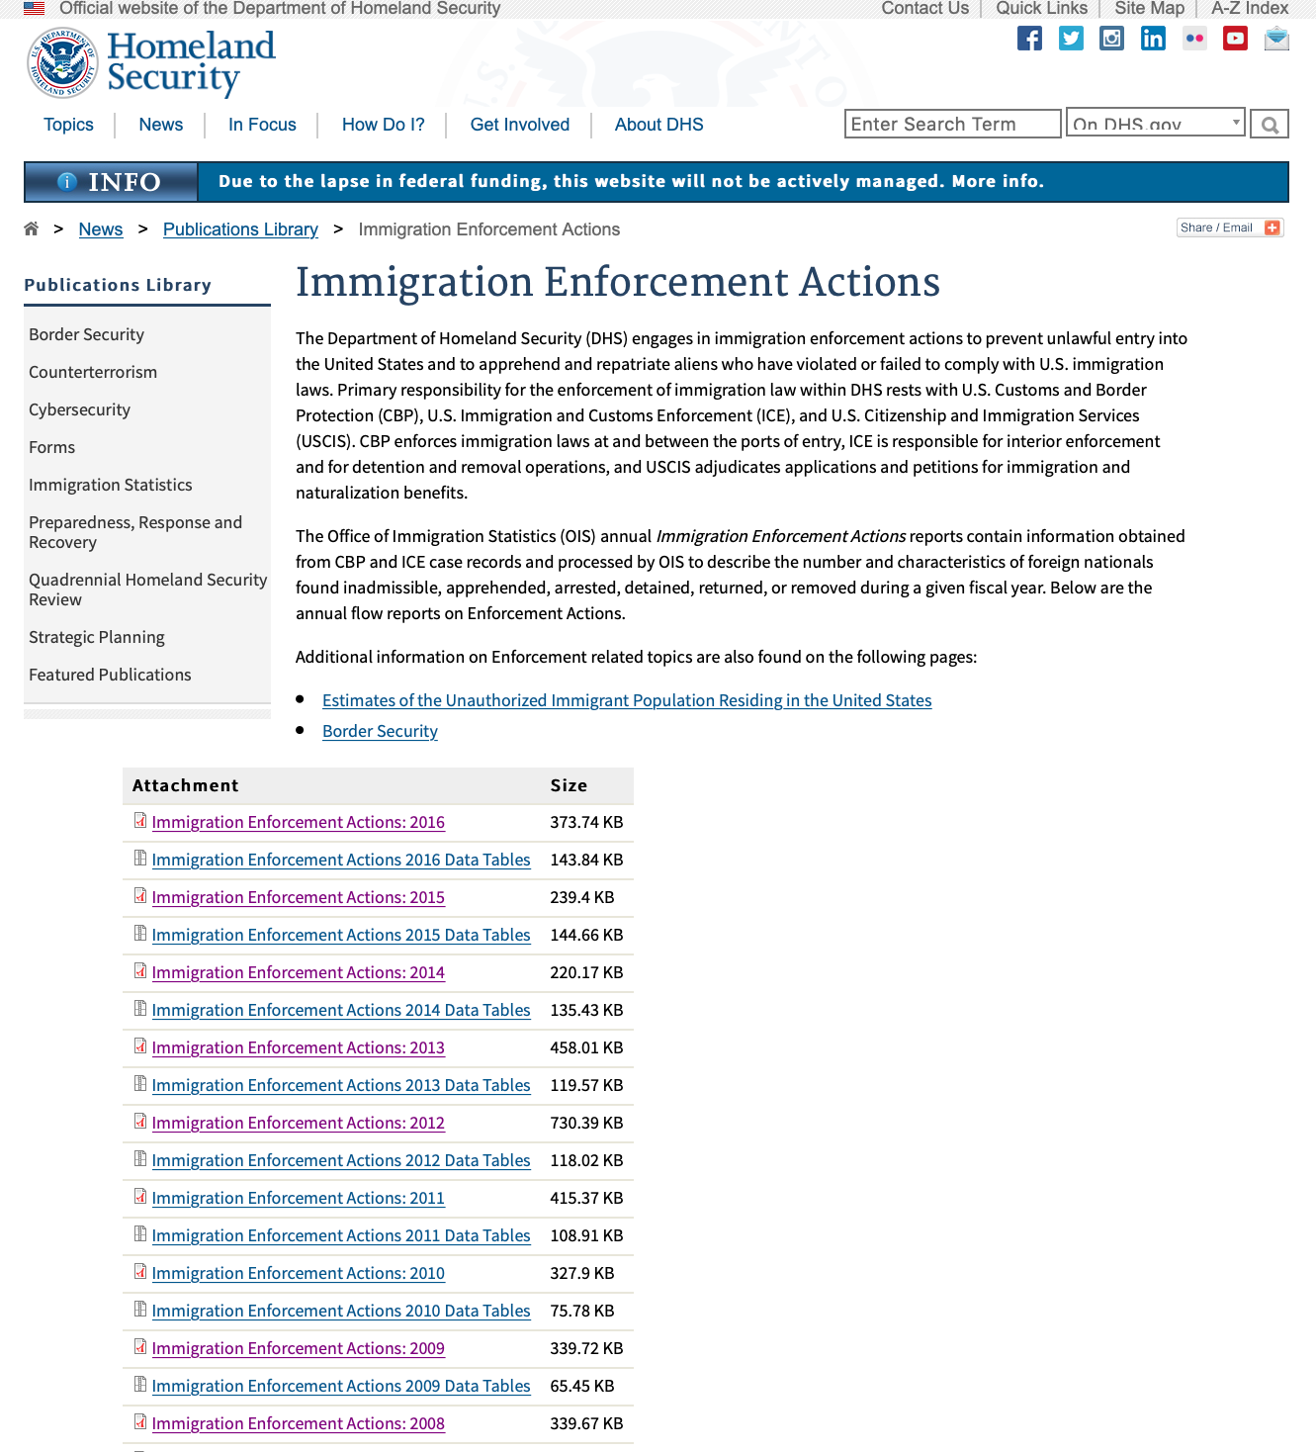This screenshot has width=1316, height=1452.
Task: Open the DHS Flickr icon
Action: tap(1194, 39)
